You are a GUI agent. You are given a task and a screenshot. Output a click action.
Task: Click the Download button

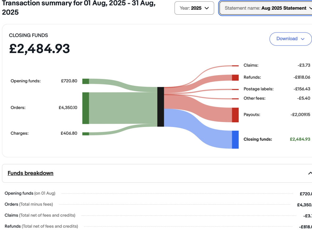pyautogui.click(x=290, y=39)
